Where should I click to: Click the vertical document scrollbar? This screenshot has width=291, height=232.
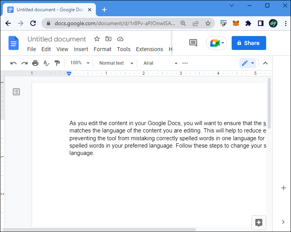point(269,103)
